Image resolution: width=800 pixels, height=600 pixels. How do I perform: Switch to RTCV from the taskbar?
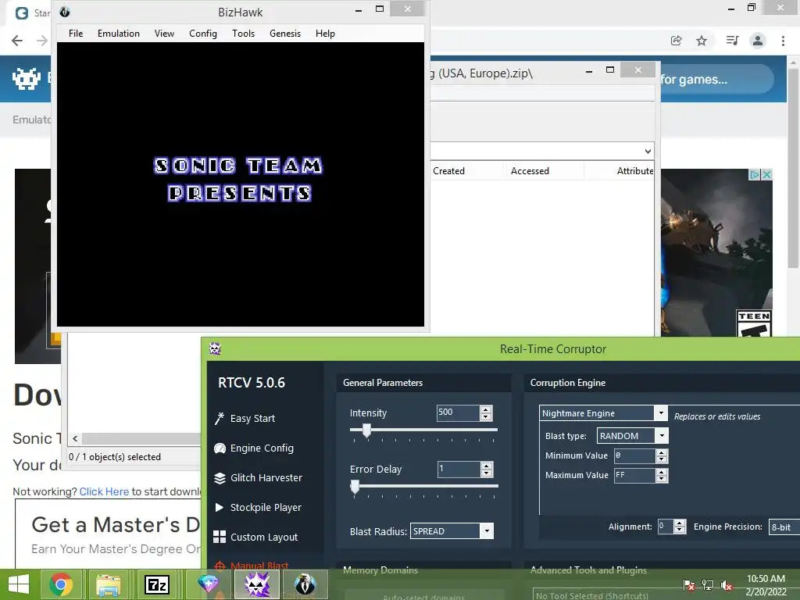[x=256, y=584]
